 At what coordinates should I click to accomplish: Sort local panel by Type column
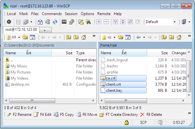(85, 53)
